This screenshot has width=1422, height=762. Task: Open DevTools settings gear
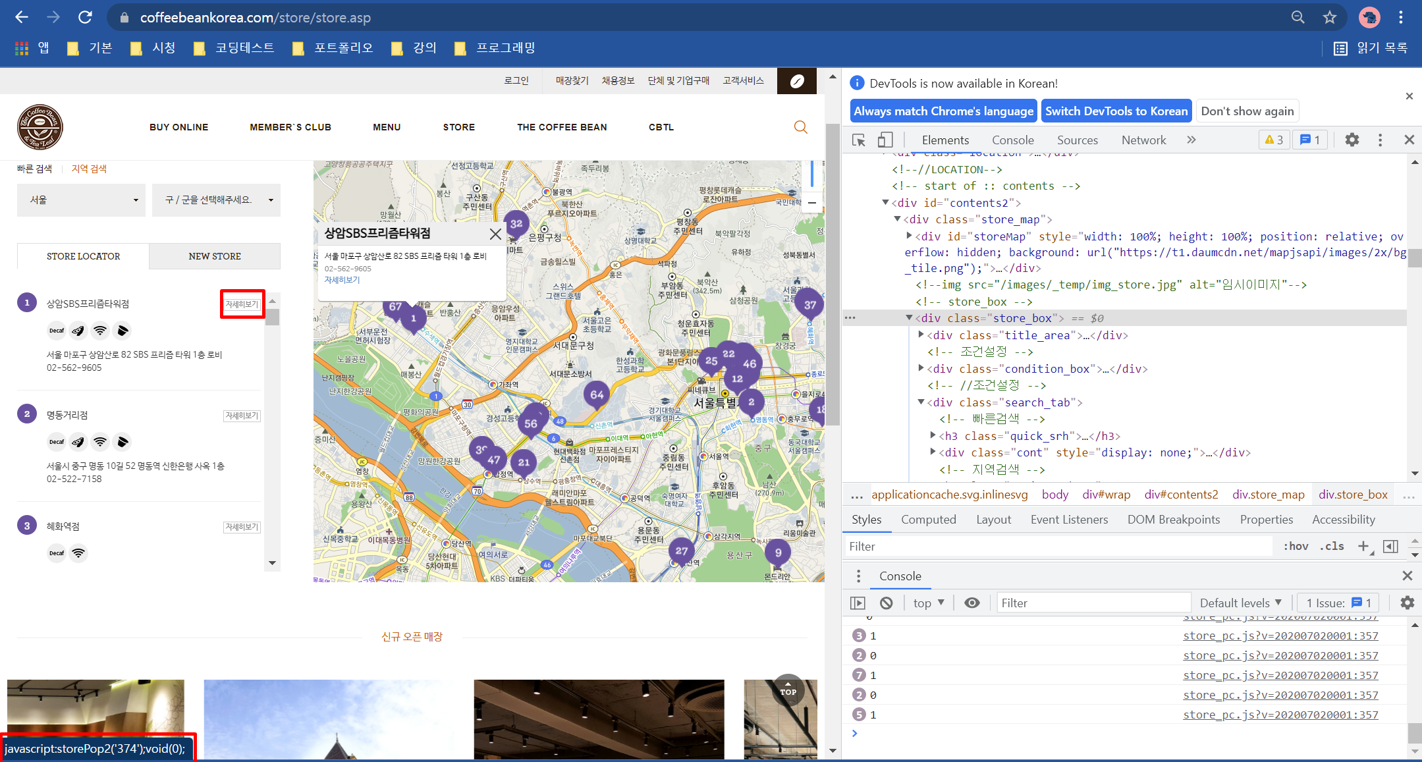click(x=1352, y=140)
